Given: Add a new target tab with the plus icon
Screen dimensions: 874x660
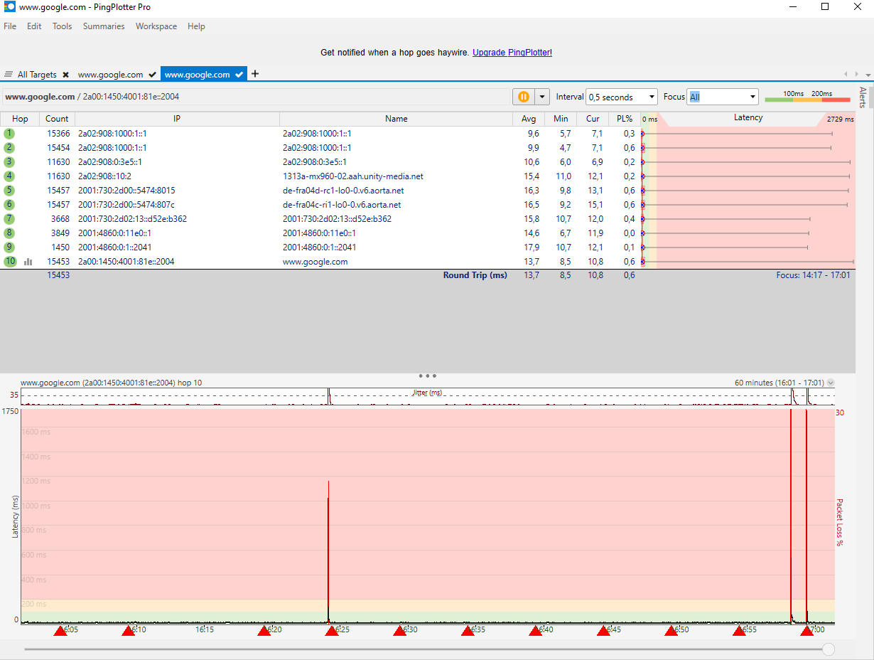Looking at the screenshot, I should [x=255, y=74].
